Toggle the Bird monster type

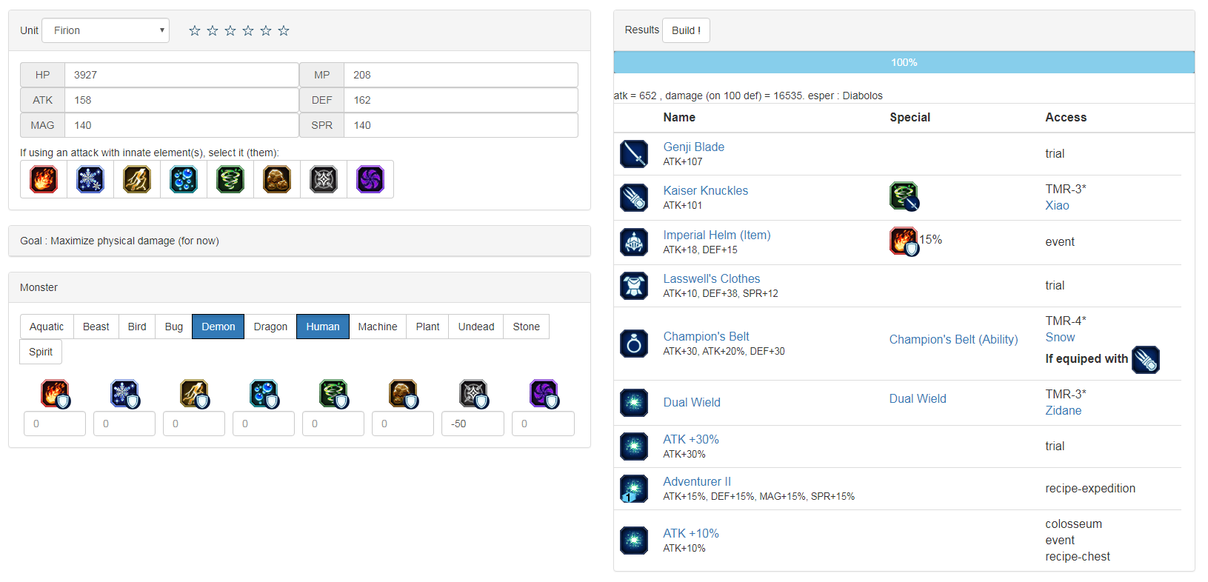pyautogui.click(x=137, y=327)
